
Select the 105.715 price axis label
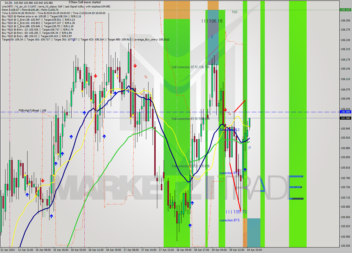tap(345, 197)
